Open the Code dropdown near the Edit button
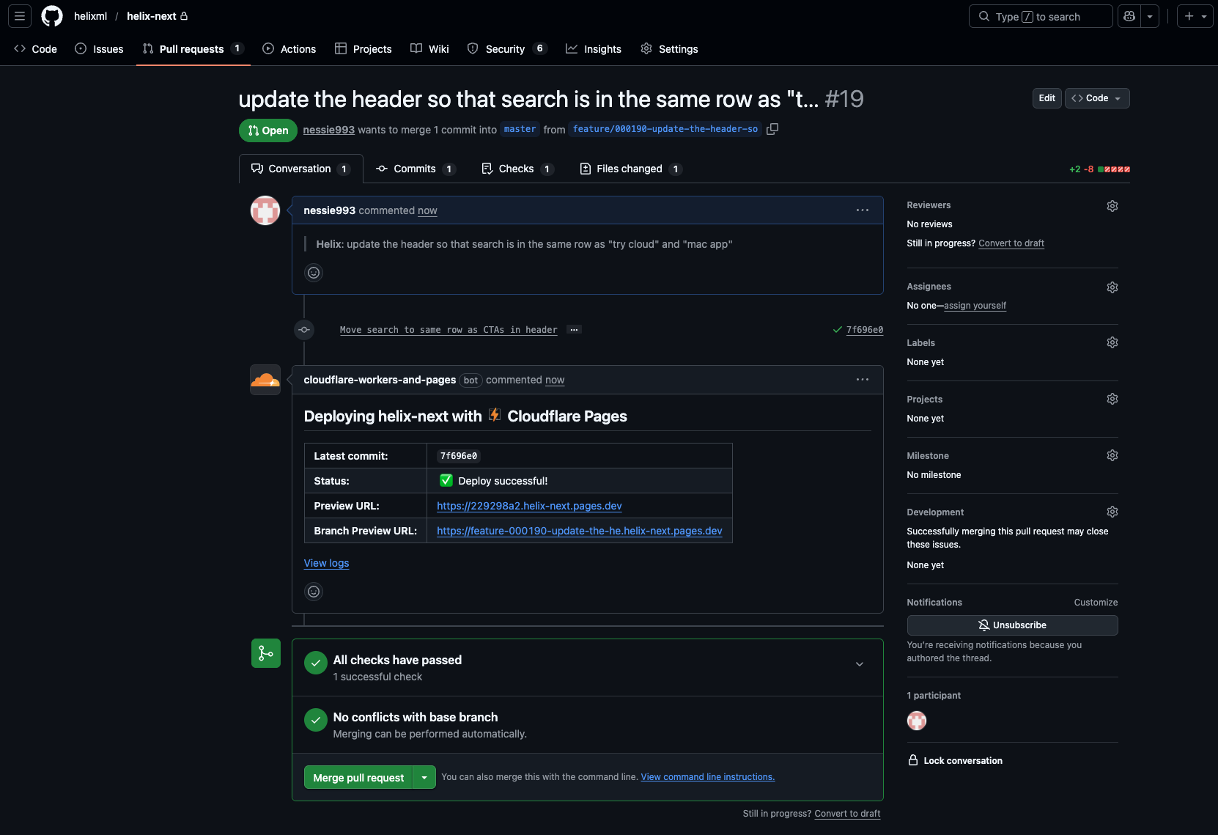Screen dimensions: 1218x835 point(1096,98)
